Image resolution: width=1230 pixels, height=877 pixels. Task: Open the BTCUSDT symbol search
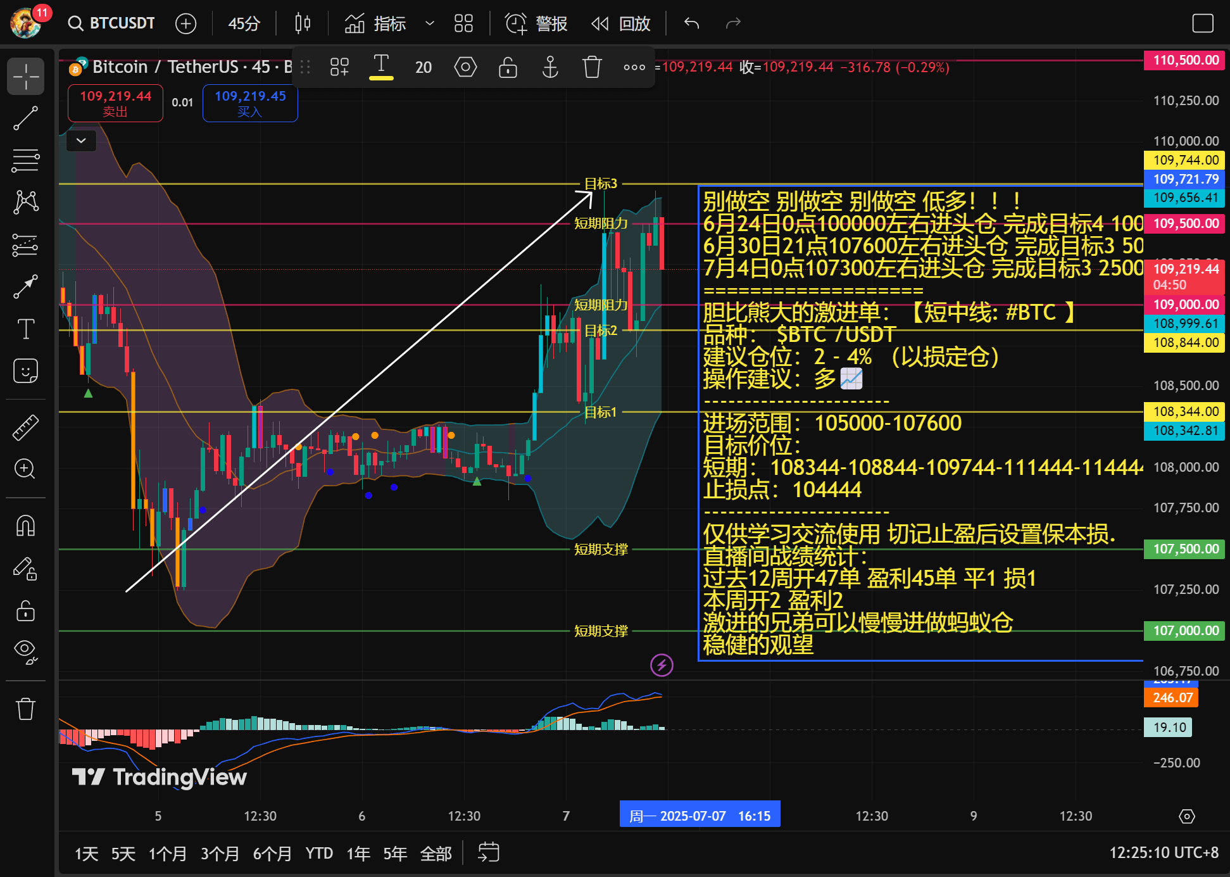click(x=111, y=23)
